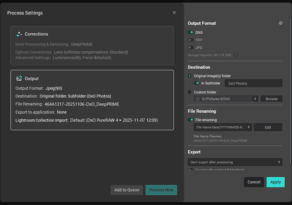Open file naming pattern dropdown
Screen dimensions: 292x205
(x=223, y=127)
